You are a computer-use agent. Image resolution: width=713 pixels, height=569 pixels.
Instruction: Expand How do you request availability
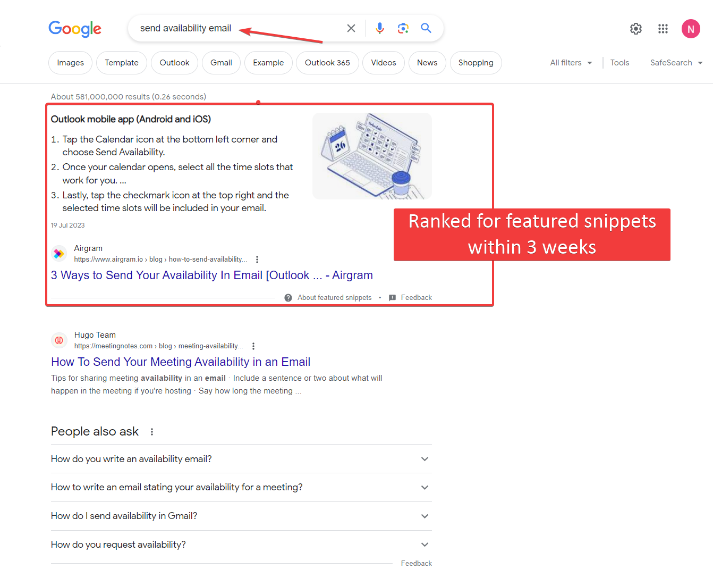[x=241, y=545]
